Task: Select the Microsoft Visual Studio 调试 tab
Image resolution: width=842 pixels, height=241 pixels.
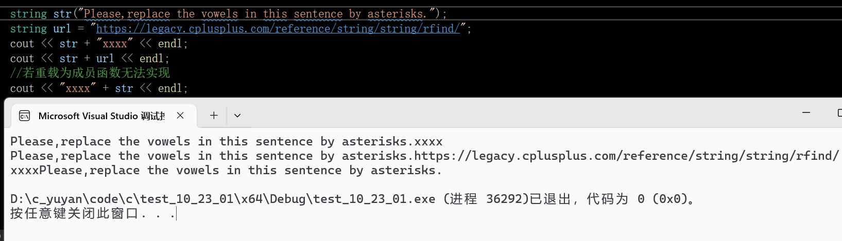Action: coord(102,116)
